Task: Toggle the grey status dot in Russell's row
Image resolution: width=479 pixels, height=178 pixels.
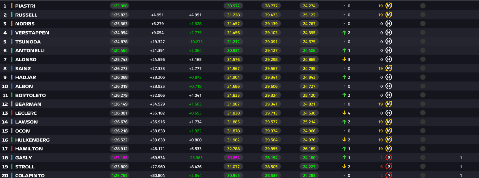Action: 423,15
